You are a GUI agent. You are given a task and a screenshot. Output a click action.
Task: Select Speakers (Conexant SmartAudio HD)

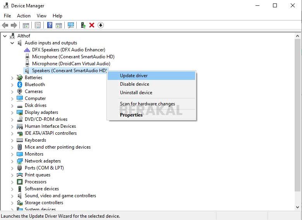tap(70, 71)
